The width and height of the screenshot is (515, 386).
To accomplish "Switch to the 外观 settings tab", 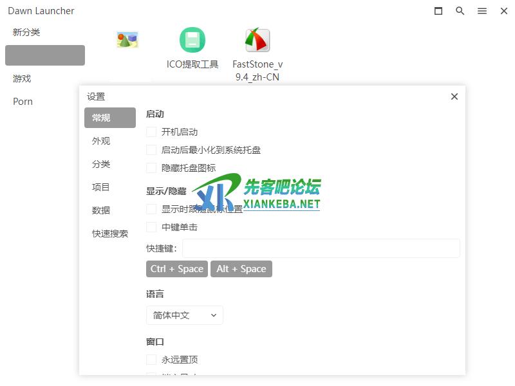I will (x=101, y=141).
